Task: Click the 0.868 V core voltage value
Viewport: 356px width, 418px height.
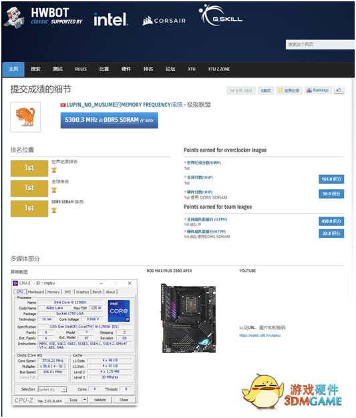Action: (x=93, y=319)
